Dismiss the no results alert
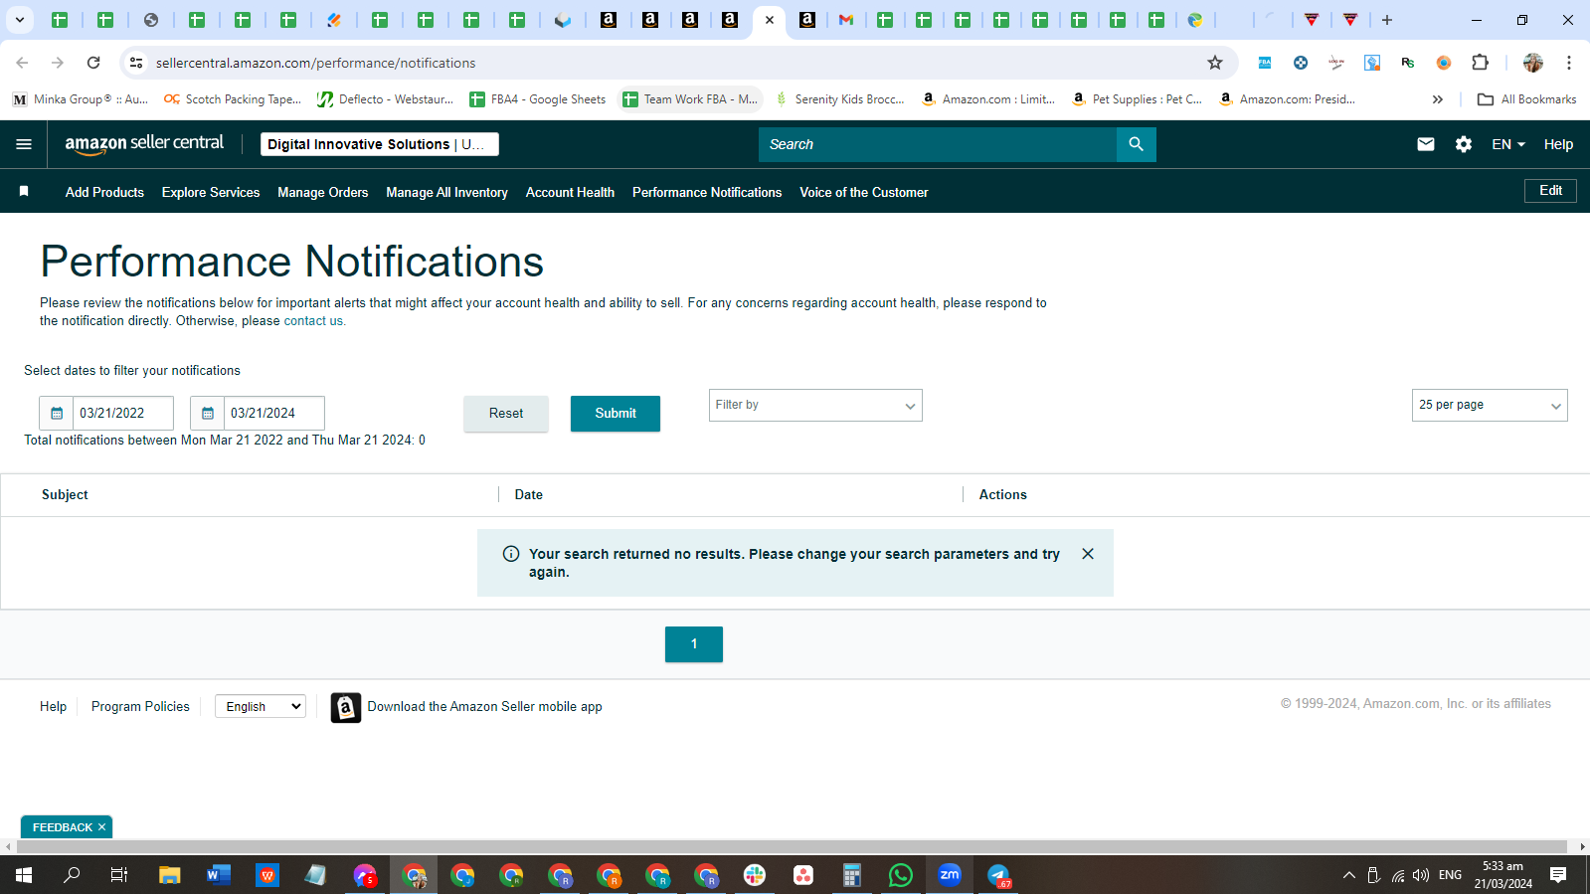This screenshot has height=894, width=1590. [1088, 554]
